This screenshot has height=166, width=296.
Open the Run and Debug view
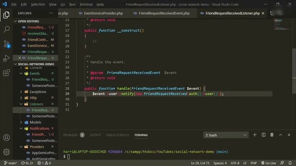(6, 58)
